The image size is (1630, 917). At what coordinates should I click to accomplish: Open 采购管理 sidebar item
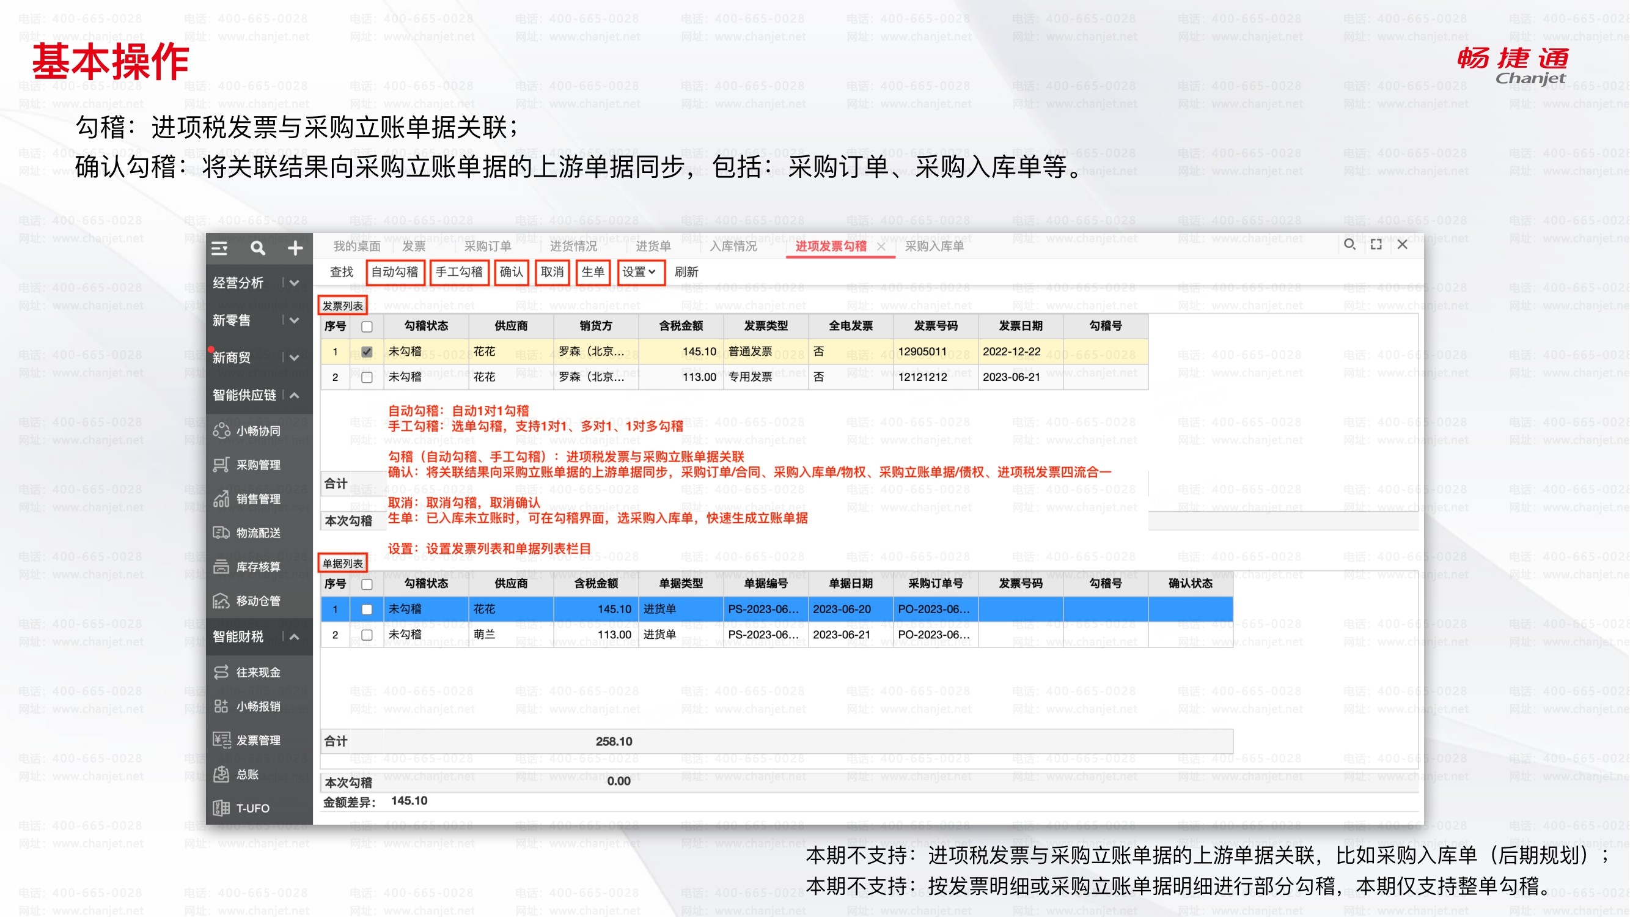tap(257, 465)
